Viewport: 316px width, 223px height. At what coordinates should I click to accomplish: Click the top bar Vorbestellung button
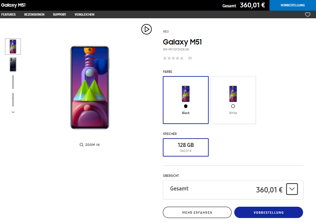[x=293, y=5]
